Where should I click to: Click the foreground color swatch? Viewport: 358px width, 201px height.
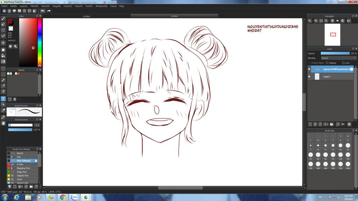coord(10,21)
